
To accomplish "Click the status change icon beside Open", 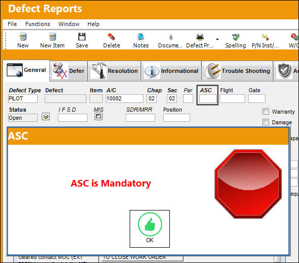I will [46, 116].
